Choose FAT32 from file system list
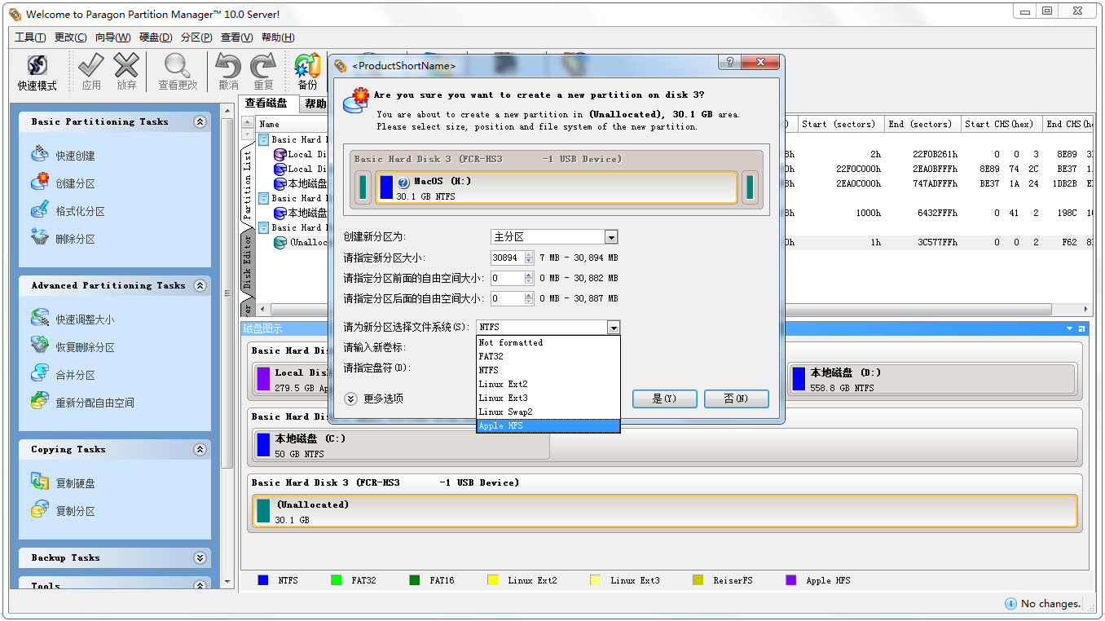 548,356
